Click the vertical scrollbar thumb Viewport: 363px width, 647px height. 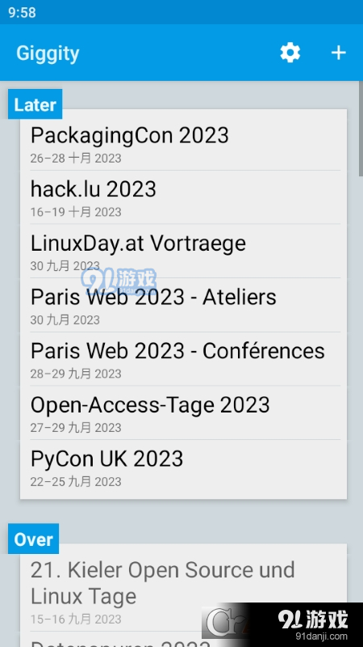(361, 129)
